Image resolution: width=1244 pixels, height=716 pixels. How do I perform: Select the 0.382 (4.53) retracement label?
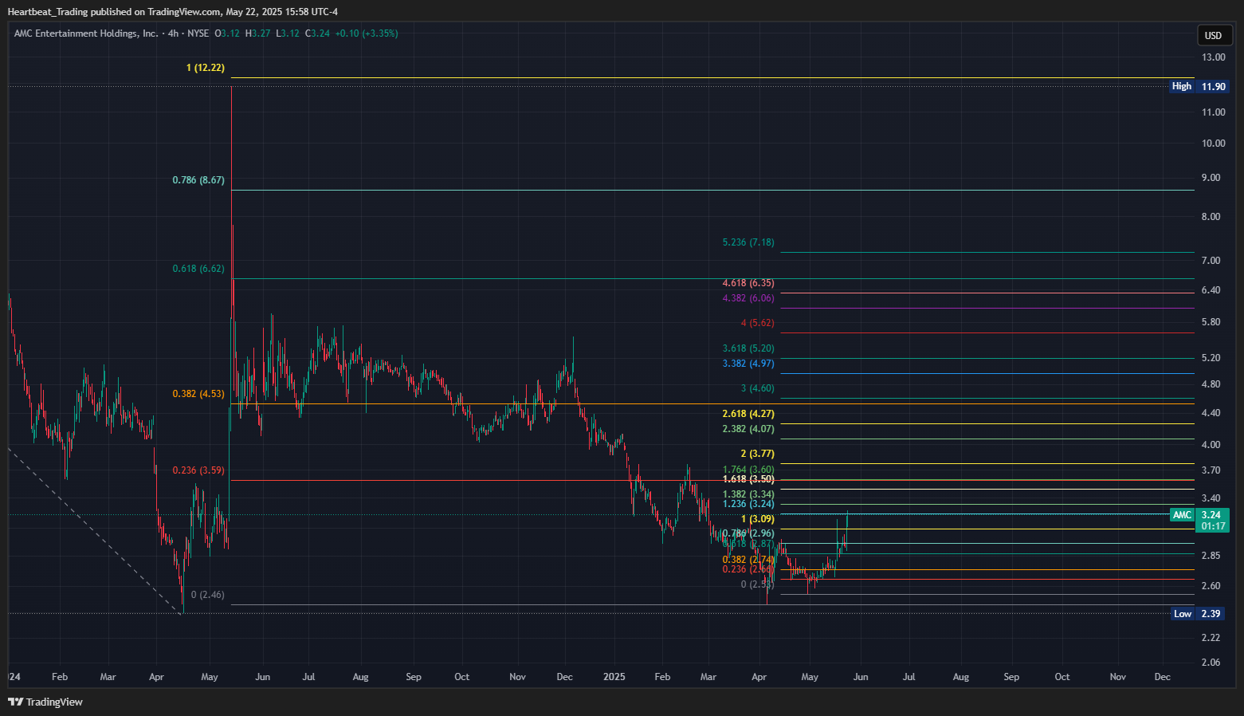click(x=198, y=394)
